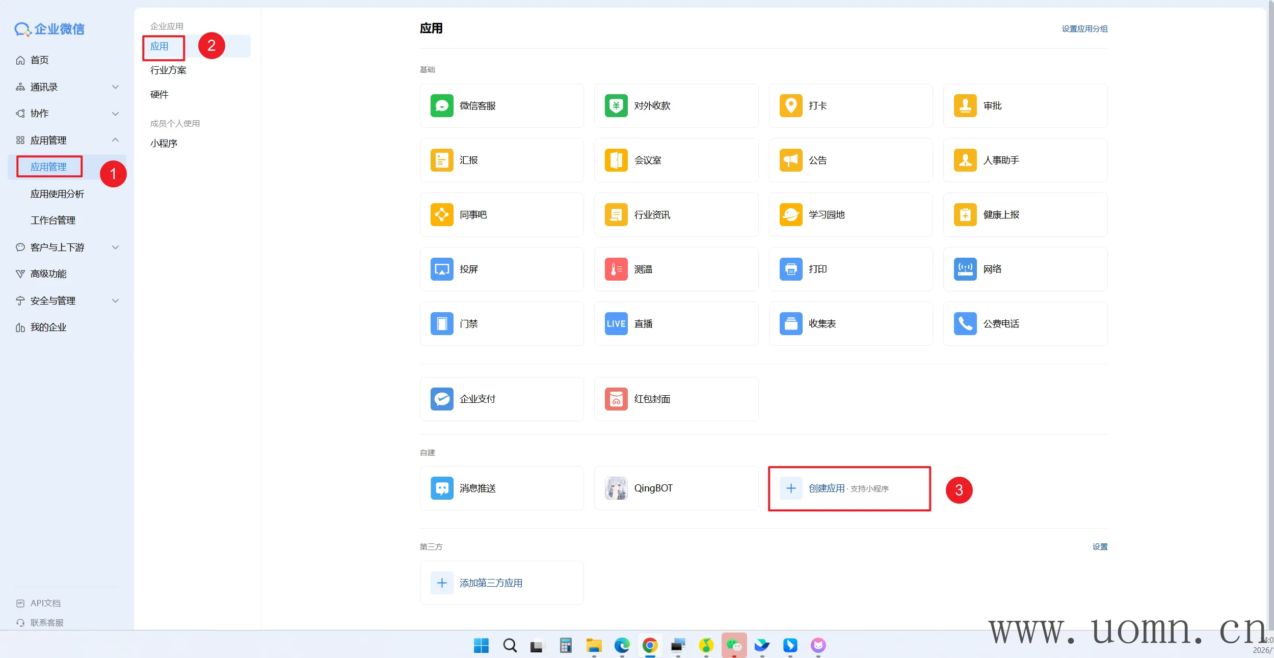1274x658 pixels.
Task: Click the 网络 router app icon
Action: pos(965,269)
